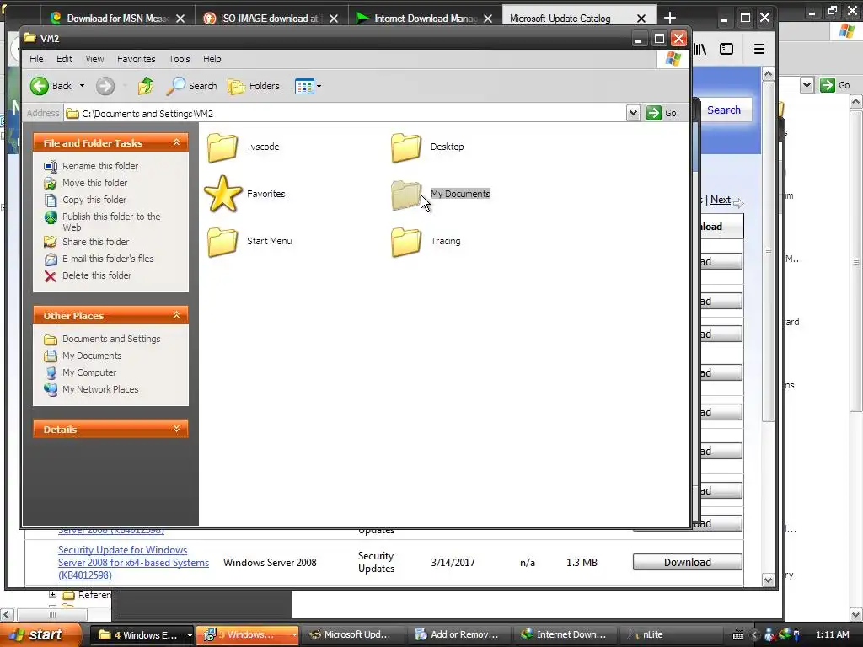The image size is (863, 647).
Task: Select the Microsoft Update Catalog tab
Action: (560, 19)
